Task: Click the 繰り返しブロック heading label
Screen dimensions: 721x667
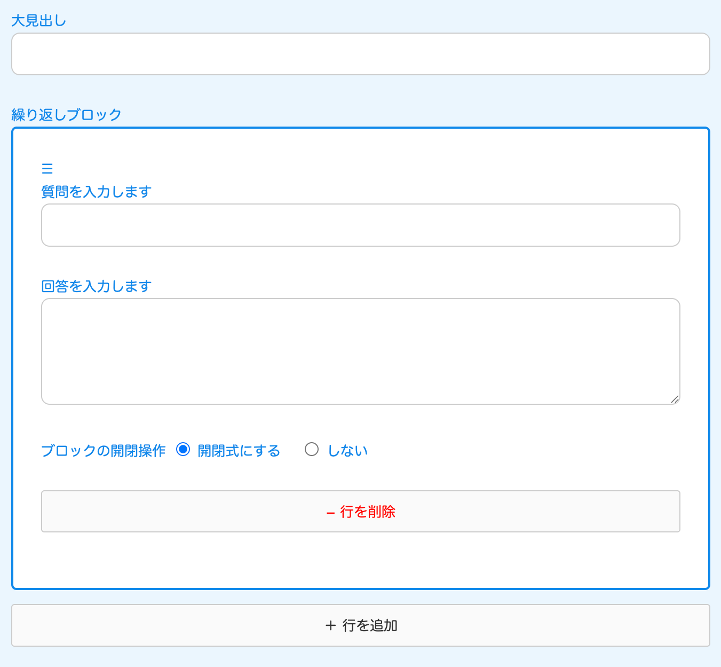Action: tap(66, 115)
